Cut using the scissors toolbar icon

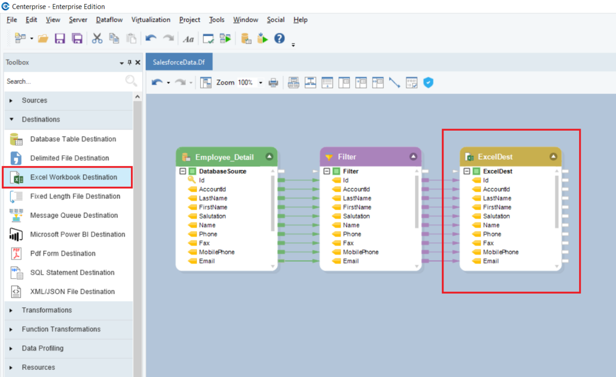click(x=97, y=38)
